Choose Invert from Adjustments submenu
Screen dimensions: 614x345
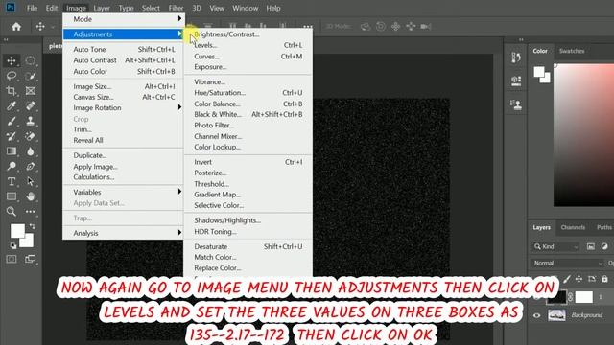pyautogui.click(x=248, y=162)
